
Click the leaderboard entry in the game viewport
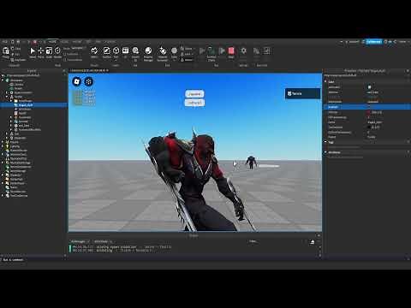click(302, 93)
